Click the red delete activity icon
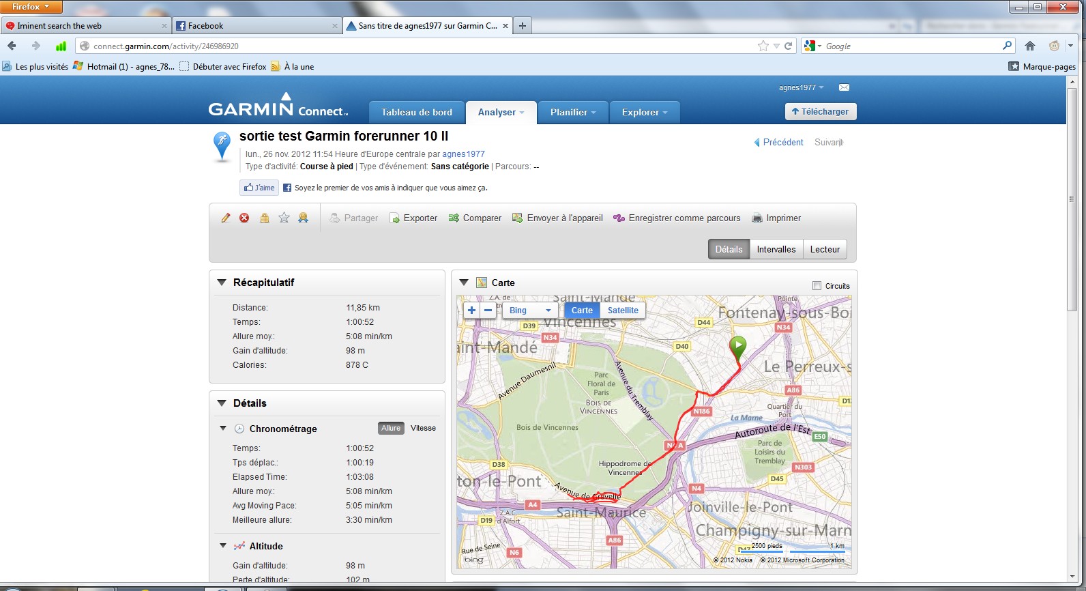This screenshot has height=591, width=1086. click(244, 218)
